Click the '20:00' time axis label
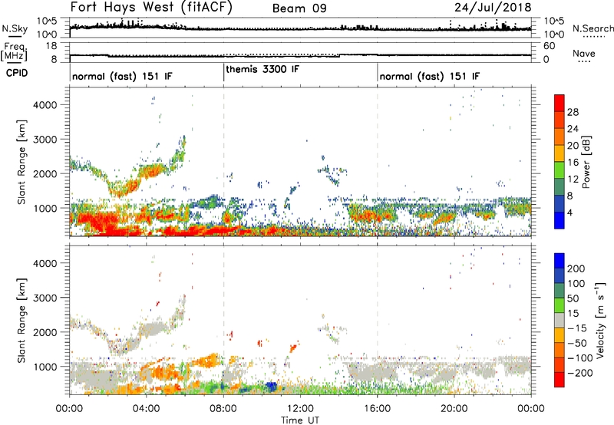 click(x=454, y=409)
